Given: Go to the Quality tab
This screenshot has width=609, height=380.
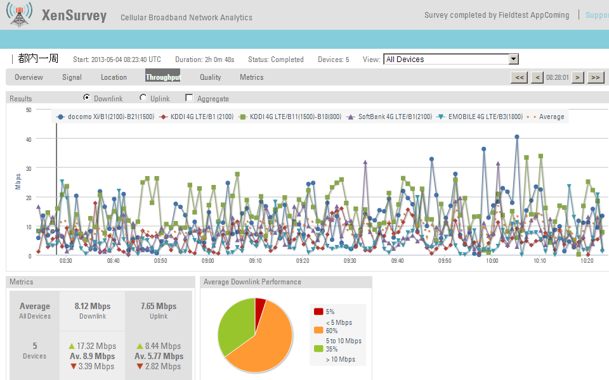Looking at the screenshot, I should point(211,77).
